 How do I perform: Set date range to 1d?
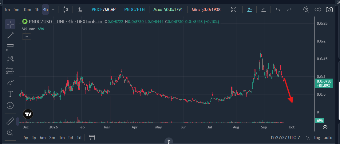79,138
